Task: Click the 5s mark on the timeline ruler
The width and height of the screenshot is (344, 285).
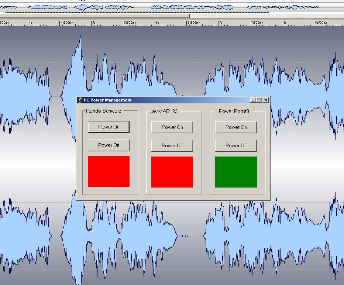Action: (x=94, y=23)
